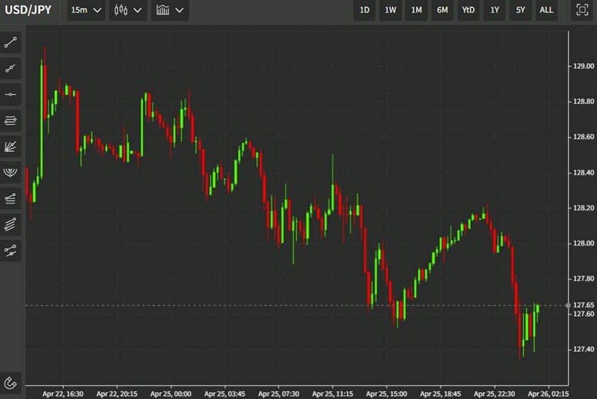Set chart range to ALL
Image resolution: width=597 pixels, height=399 pixels.
click(547, 10)
